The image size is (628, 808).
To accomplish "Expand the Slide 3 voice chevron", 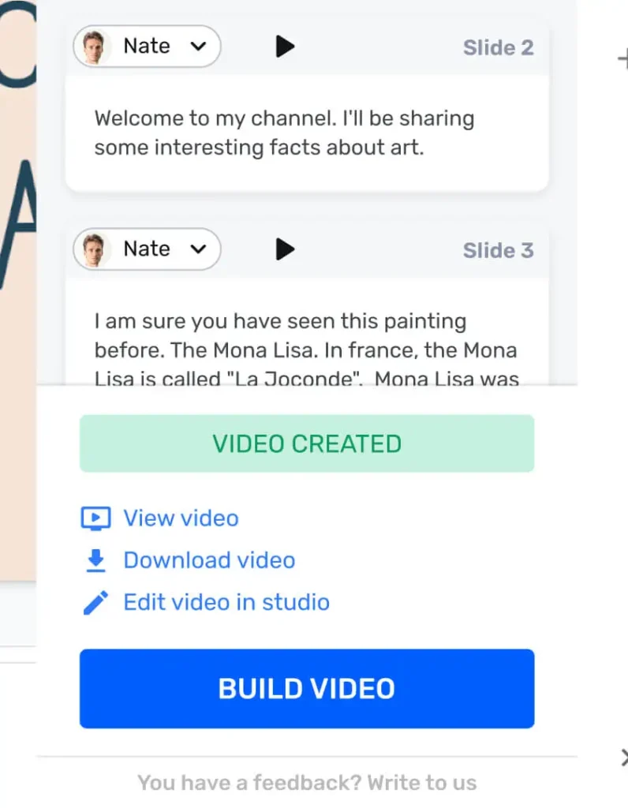I will (x=198, y=250).
